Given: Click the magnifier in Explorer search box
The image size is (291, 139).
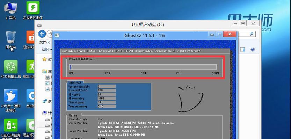Looking at the screenshot, I should click(252, 34).
